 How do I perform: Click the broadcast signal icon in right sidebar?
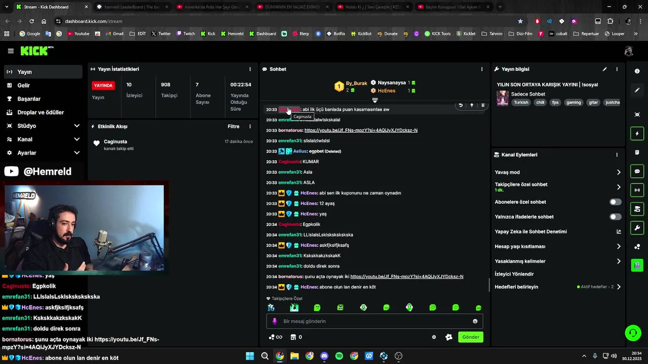tap(637, 190)
